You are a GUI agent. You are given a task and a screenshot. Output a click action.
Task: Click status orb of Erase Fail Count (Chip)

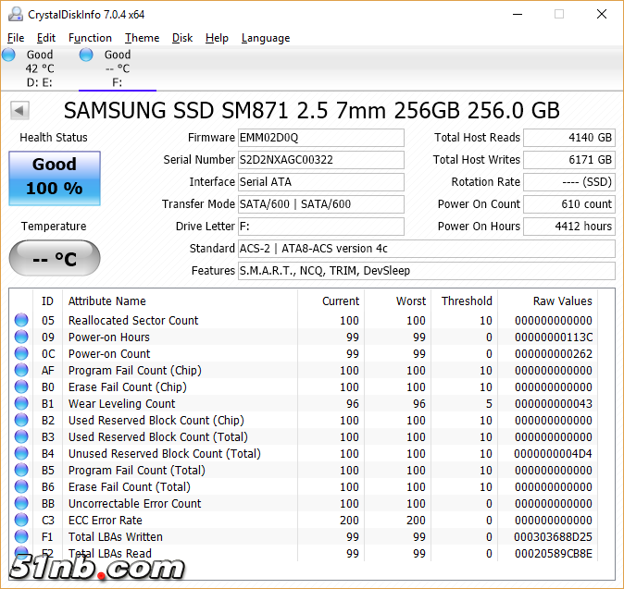[x=21, y=387]
